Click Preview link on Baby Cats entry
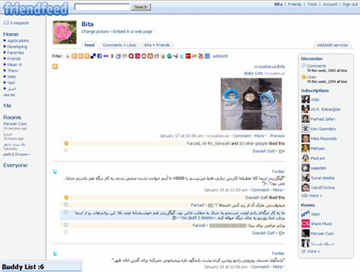 tap(277, 136)
